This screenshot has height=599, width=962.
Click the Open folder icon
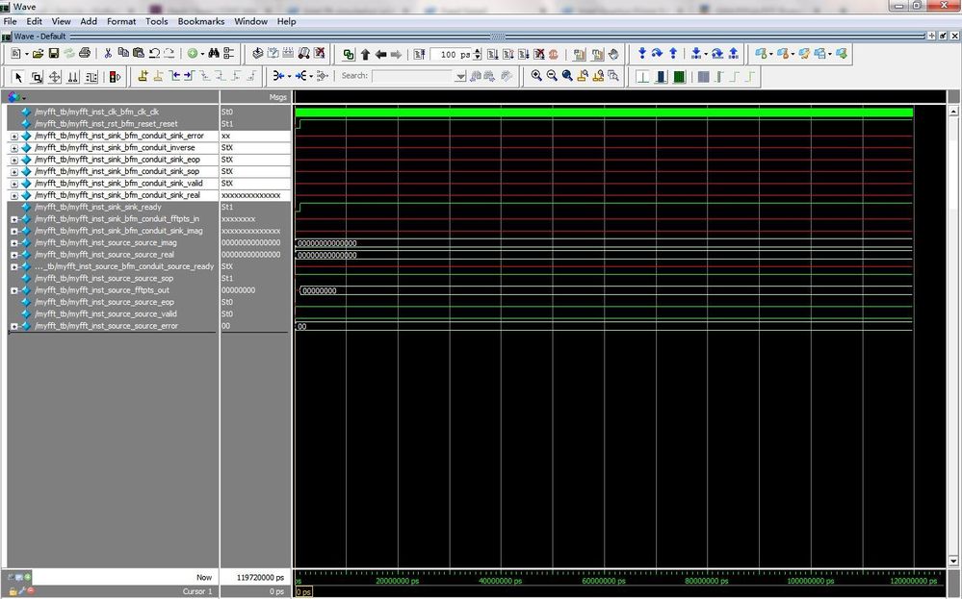click(38, 54)
